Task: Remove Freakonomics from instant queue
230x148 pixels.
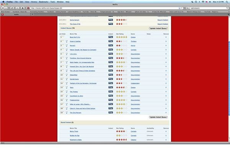Action: coord(166,100)
